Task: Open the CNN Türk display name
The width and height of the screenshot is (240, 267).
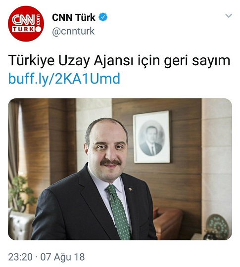Action: pyautogui.click(x=73, y=17)
